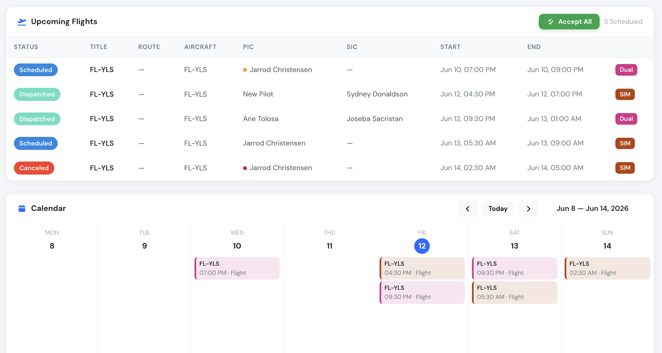The width and height of the screenshot is (662, 353).
Task: Select Thursday 11 in the calendar header
Action: [330, 246]
